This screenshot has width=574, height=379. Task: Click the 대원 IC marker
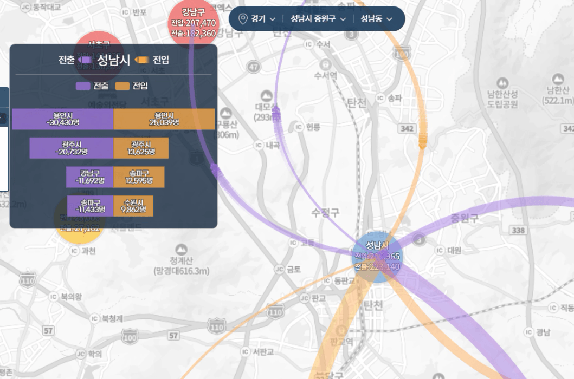(x=440, y=250)
